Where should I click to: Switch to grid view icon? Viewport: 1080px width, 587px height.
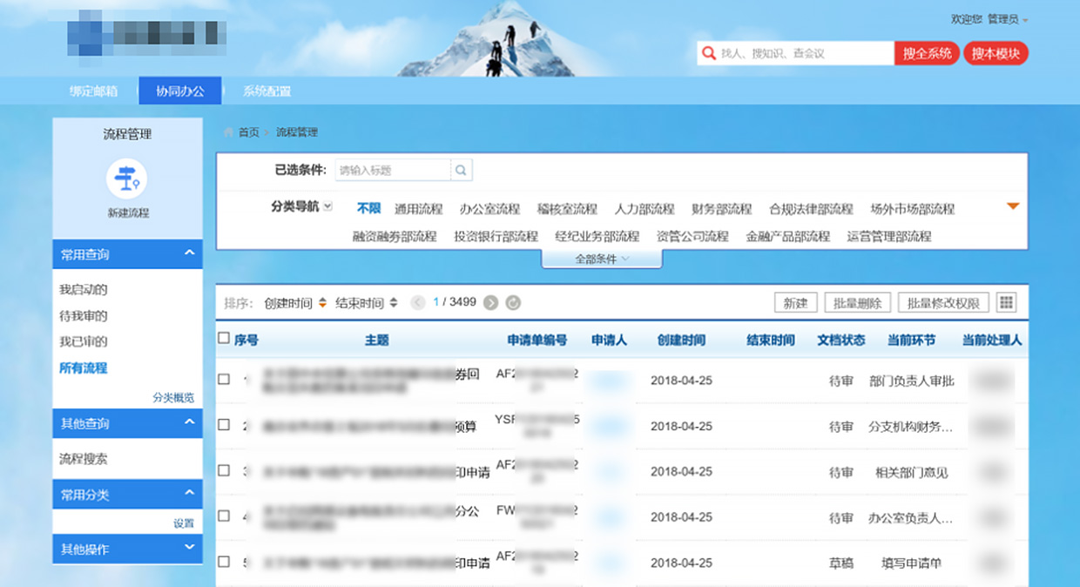coord(1006,303)
